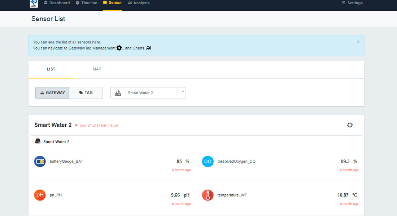Open the ph_PH sensor
Screen dimensions: 397x216
pyautogui.click(x=56, y=195)
